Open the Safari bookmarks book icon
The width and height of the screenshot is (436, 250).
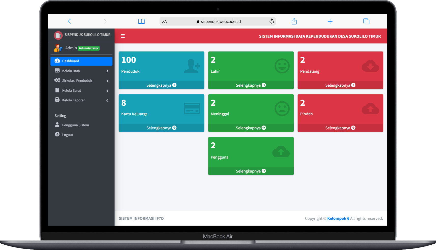[x=141, y=21]
